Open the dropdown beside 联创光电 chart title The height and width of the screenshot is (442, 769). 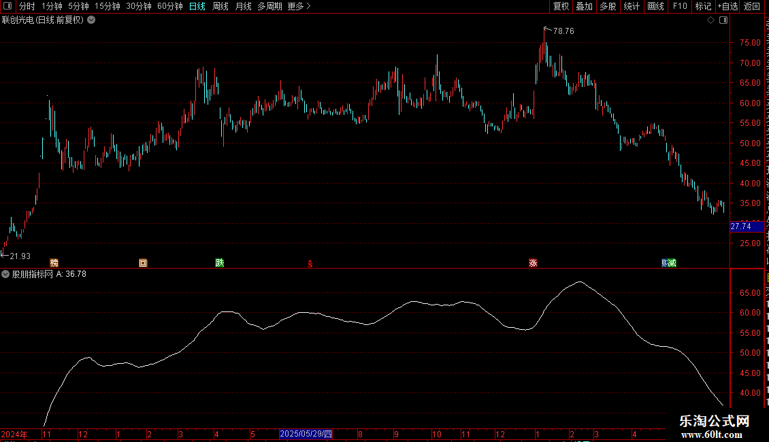coord(91,20)
